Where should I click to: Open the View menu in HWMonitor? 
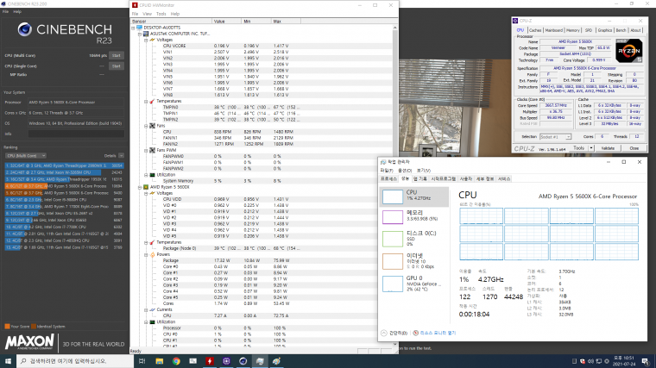(147, 14)
